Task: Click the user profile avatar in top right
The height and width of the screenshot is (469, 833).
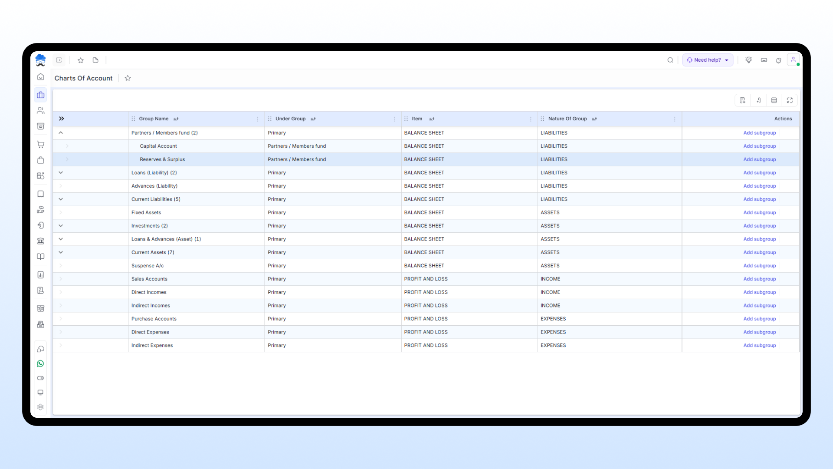Action: [794, 59]
